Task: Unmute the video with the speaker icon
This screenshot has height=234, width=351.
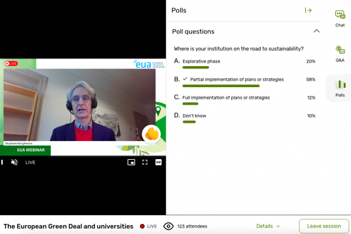Action: (x=14, y=162)
